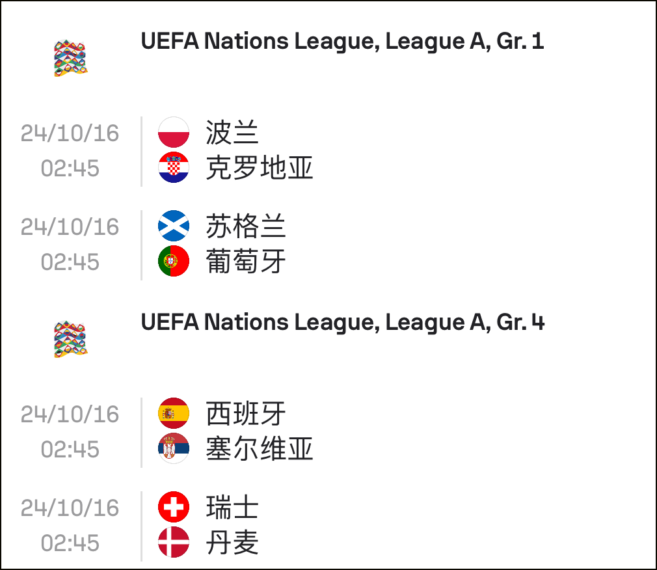Select team name 苏格兰

point(245,226)
